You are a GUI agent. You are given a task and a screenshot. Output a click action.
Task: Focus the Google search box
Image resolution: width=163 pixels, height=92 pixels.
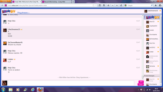coord(139,5)
